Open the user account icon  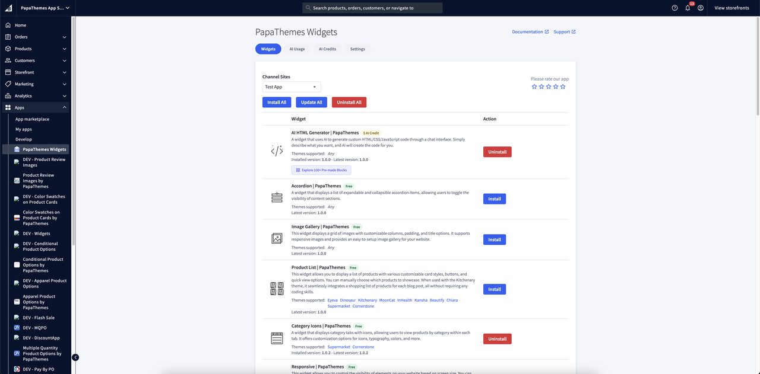point(699,7)
